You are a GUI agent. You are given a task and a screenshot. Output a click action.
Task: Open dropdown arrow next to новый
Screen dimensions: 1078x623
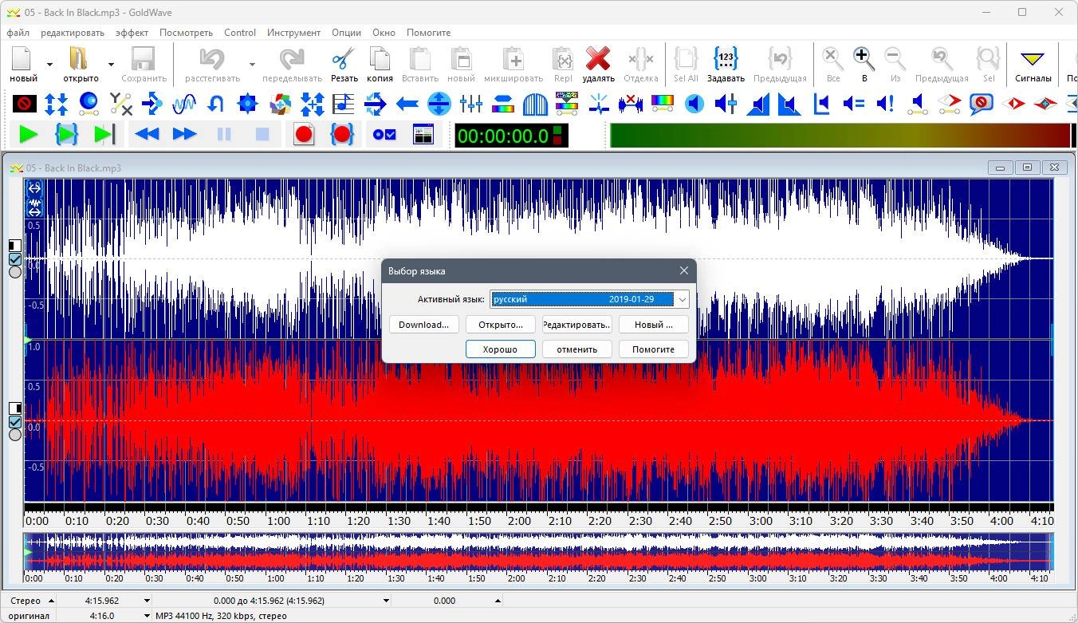(49, 65)
